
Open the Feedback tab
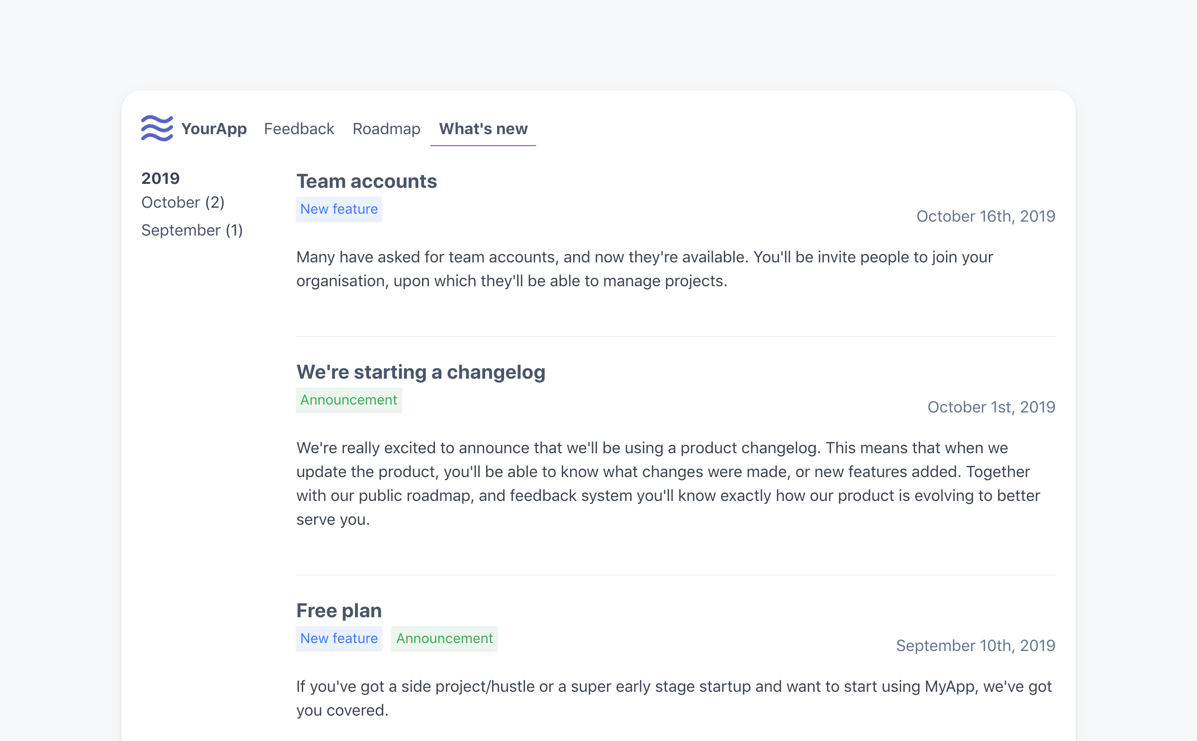tap(299, 129)
